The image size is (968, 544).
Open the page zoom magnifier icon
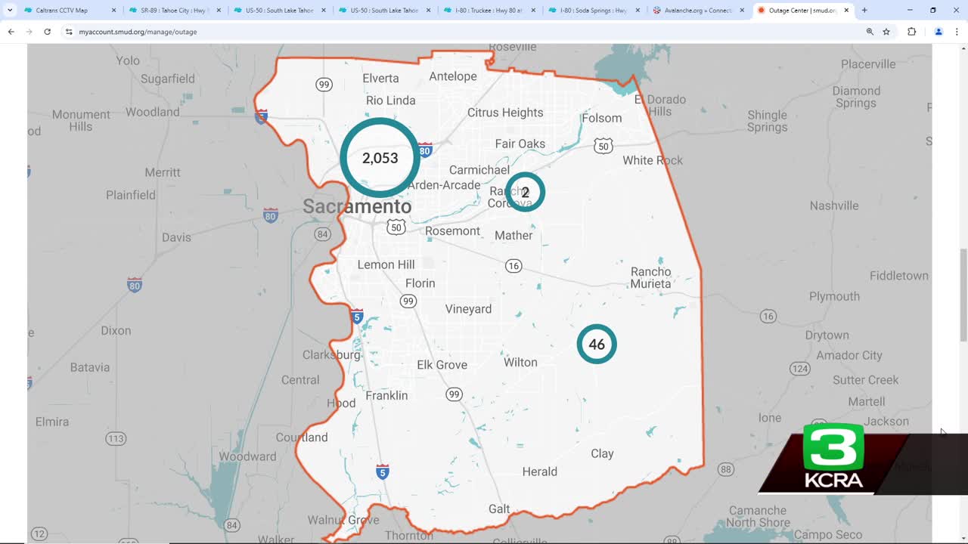coord(870,32)
